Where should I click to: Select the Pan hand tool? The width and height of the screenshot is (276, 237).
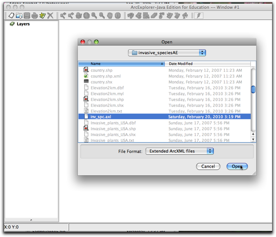(110, 16)
